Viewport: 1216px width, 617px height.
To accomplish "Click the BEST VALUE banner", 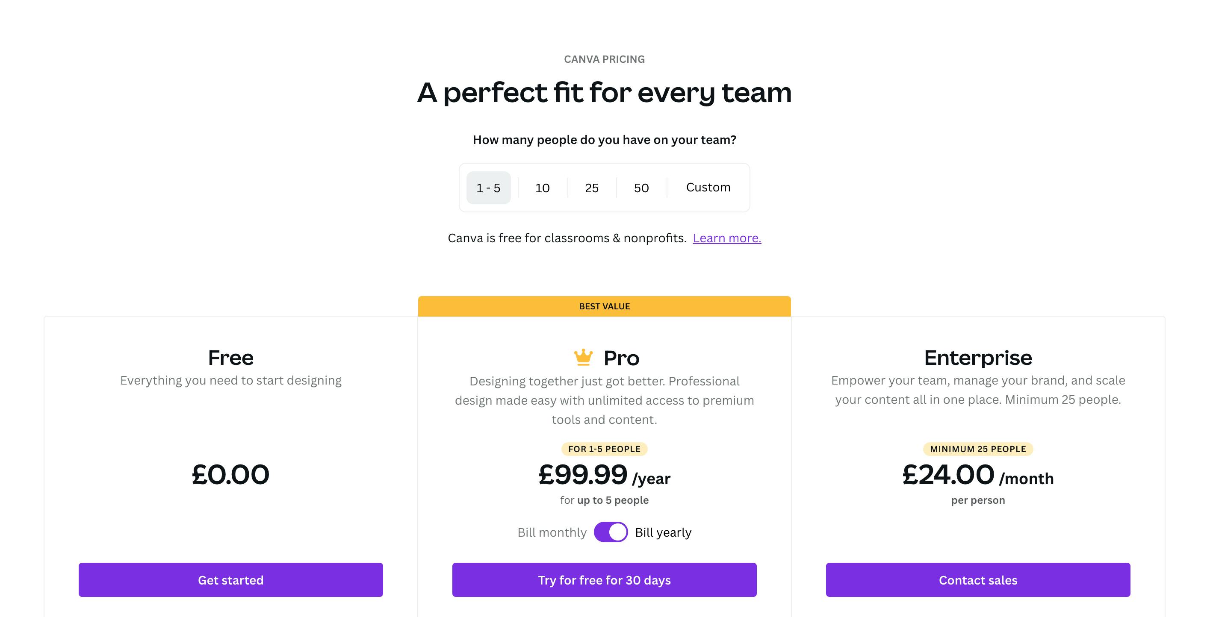I will tap(604, 306).
